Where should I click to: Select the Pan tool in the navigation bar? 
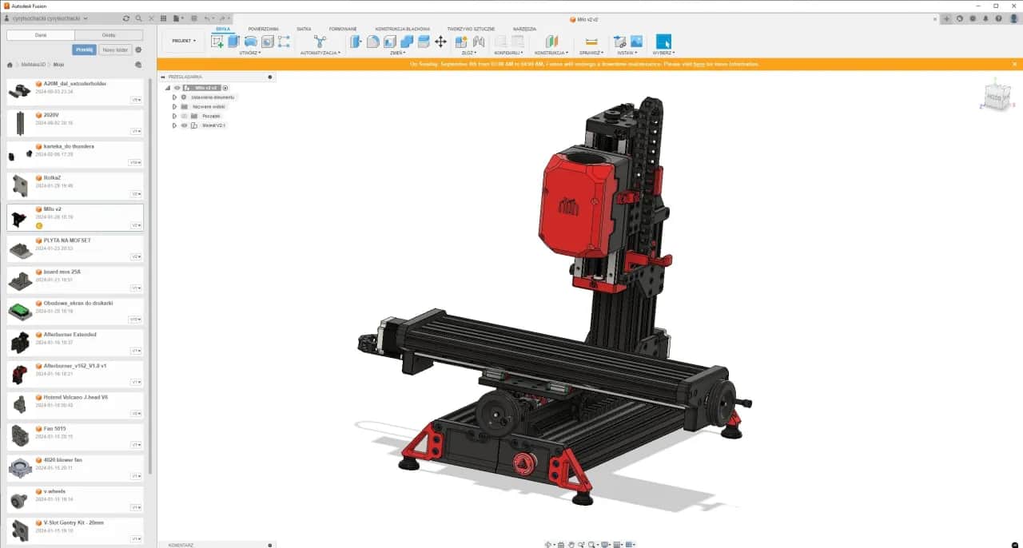click(x=572, y=544)
